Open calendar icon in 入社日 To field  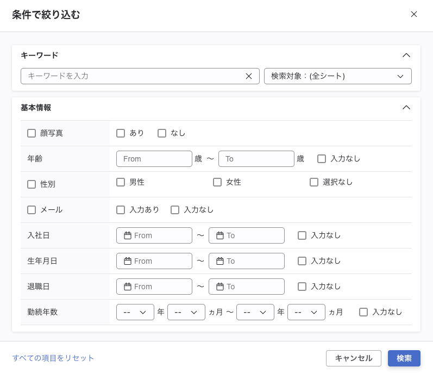point(220,235)
